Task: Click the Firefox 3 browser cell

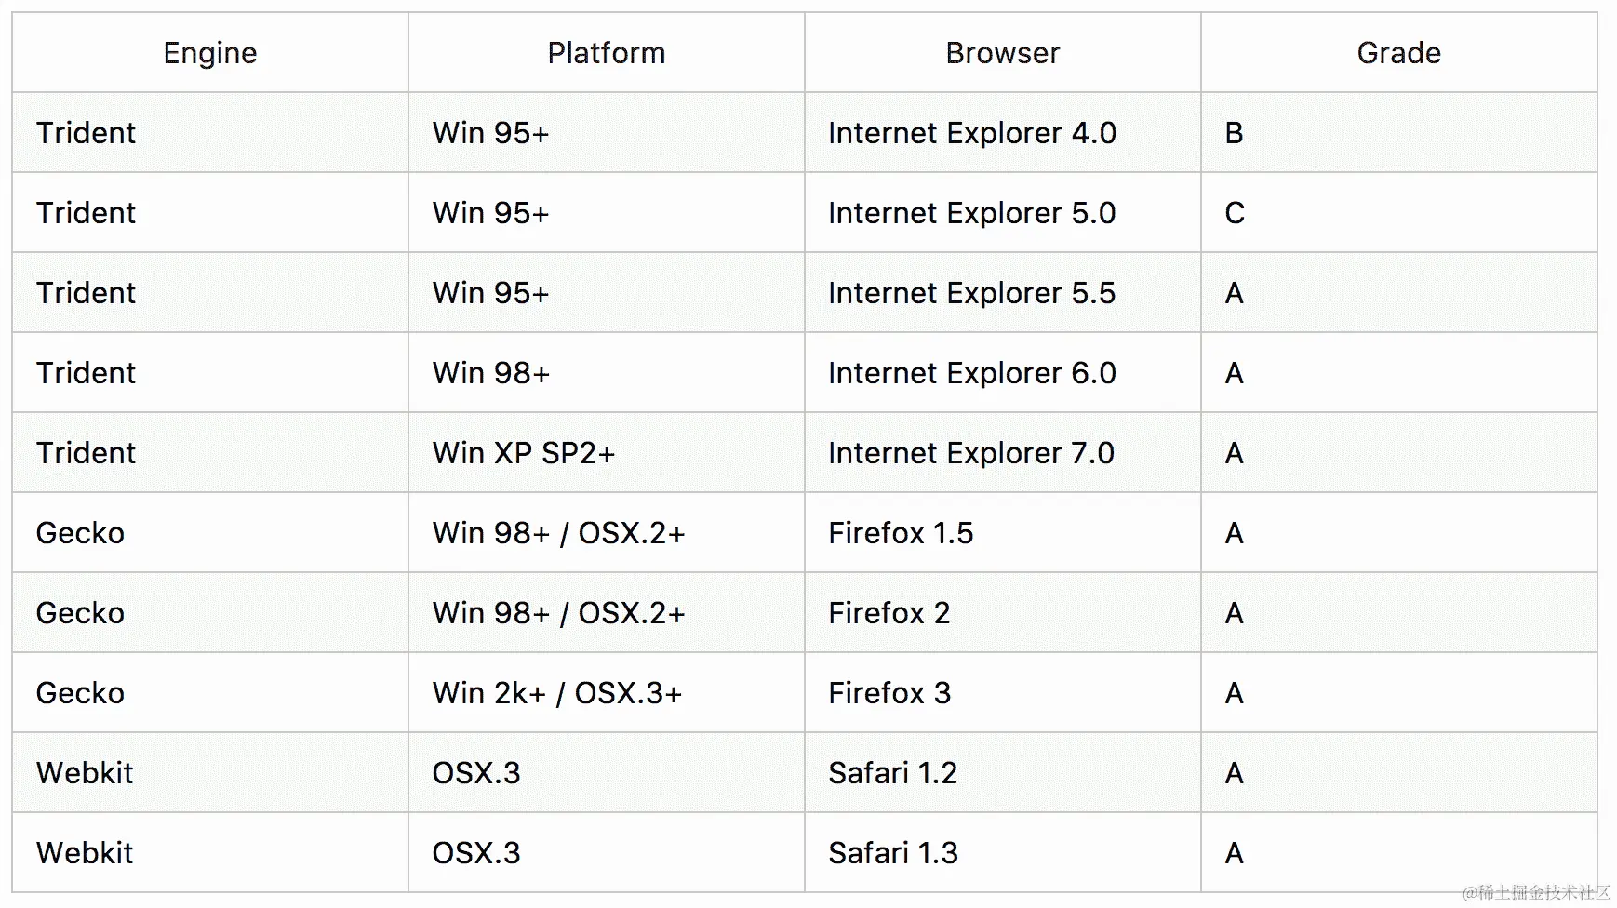Action: 889,693
